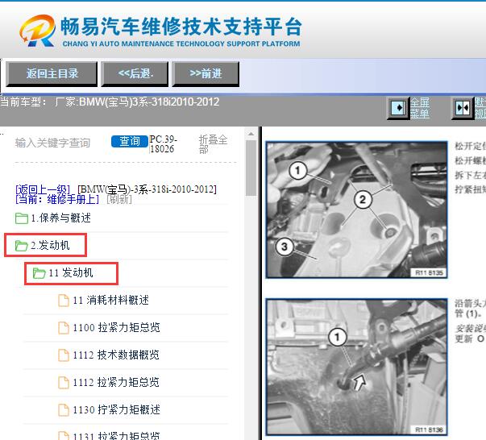Click the 返回主目录 button
The width and height of the screenshot is (486, 440).
click(52, 74)
